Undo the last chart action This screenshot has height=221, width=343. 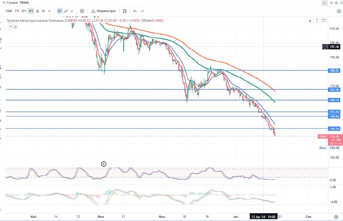click(x=135, y=11)
